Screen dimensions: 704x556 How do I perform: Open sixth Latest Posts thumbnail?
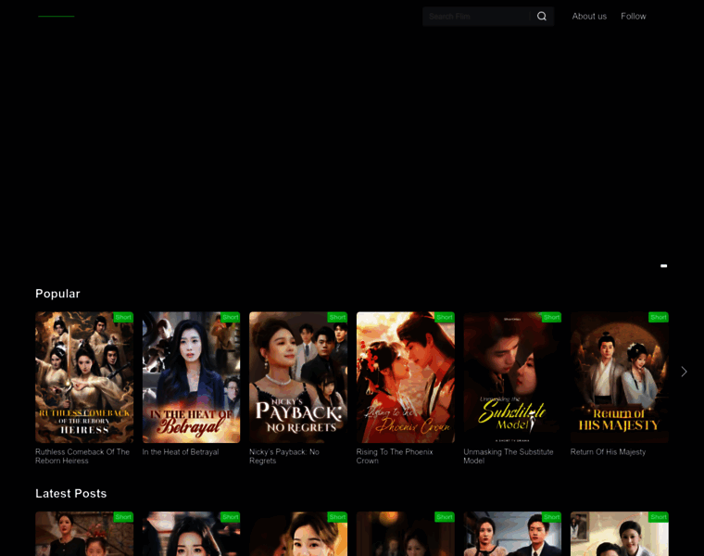tap(619, 534)
